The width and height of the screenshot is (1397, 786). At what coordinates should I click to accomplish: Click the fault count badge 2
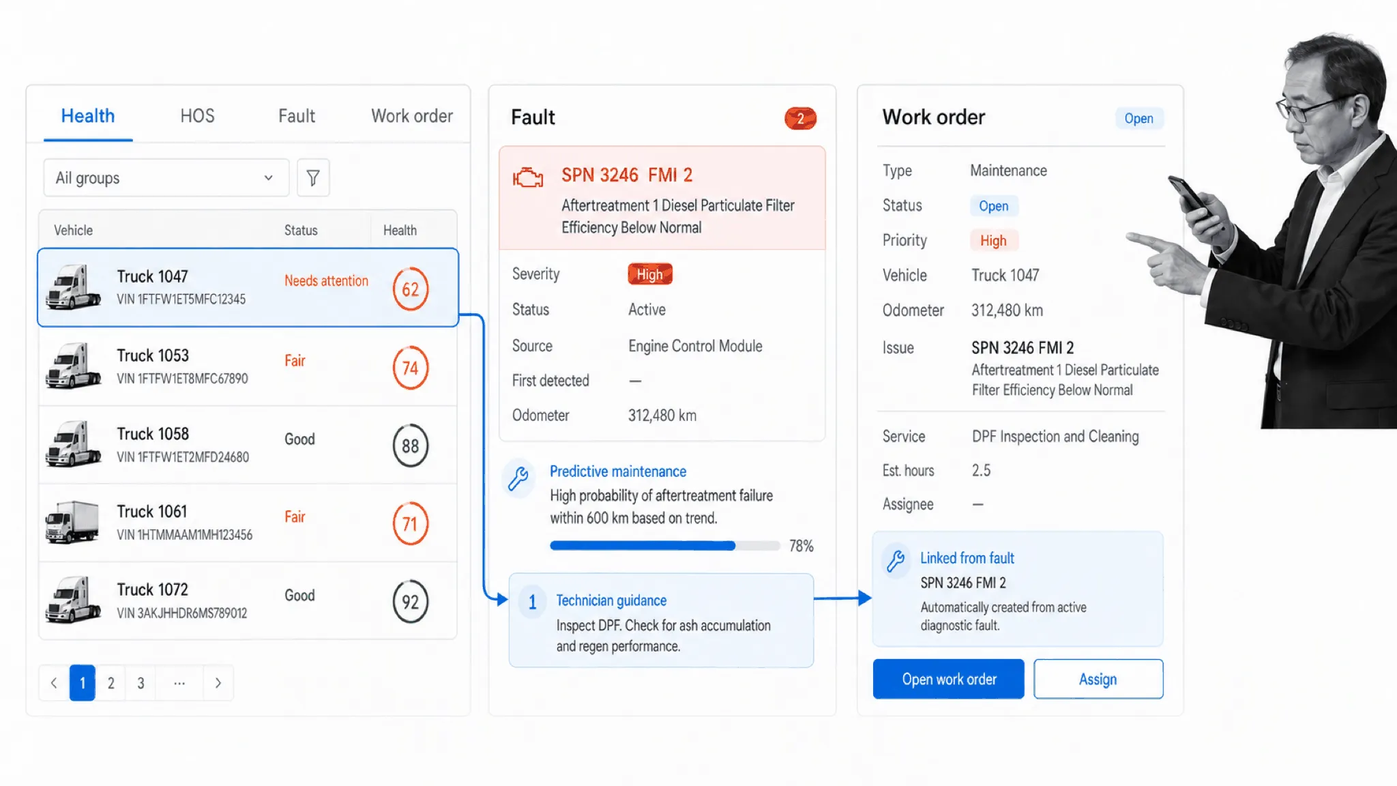pyautogui.click(x=800, y=119)
